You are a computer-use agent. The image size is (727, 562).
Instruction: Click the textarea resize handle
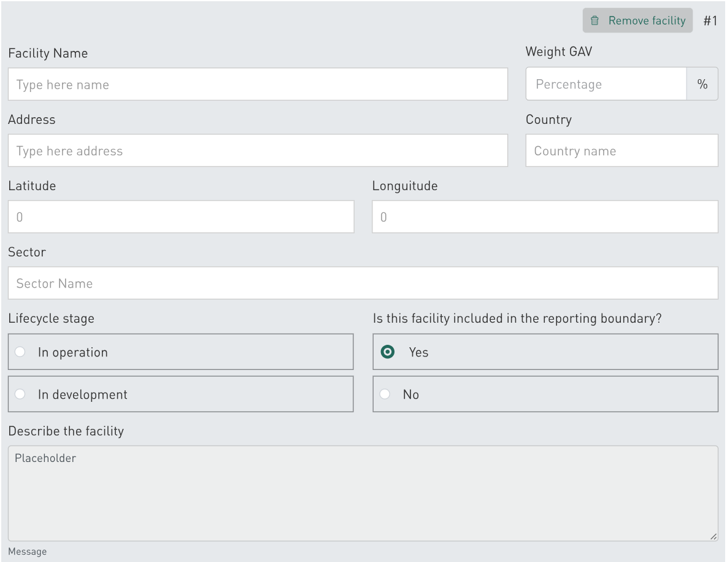tap(713, 536)
